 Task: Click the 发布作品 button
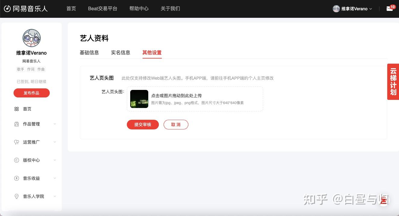click(32, 93)
